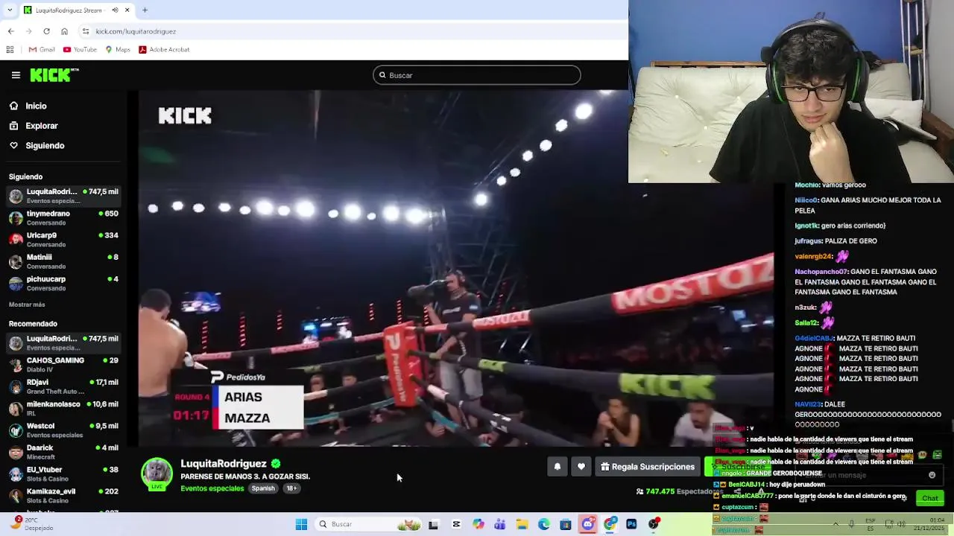This screenshot has height=536, width=954.
Task: Open weather widget showing Despejado
Action: [x=31, y=524]
